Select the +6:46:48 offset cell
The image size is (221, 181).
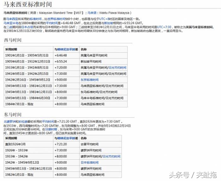click(66, 55)
